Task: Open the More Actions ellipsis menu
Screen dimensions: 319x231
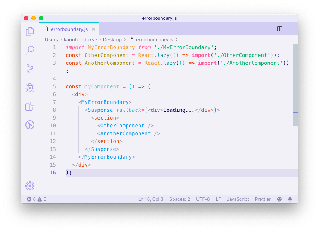Action: 291,29
